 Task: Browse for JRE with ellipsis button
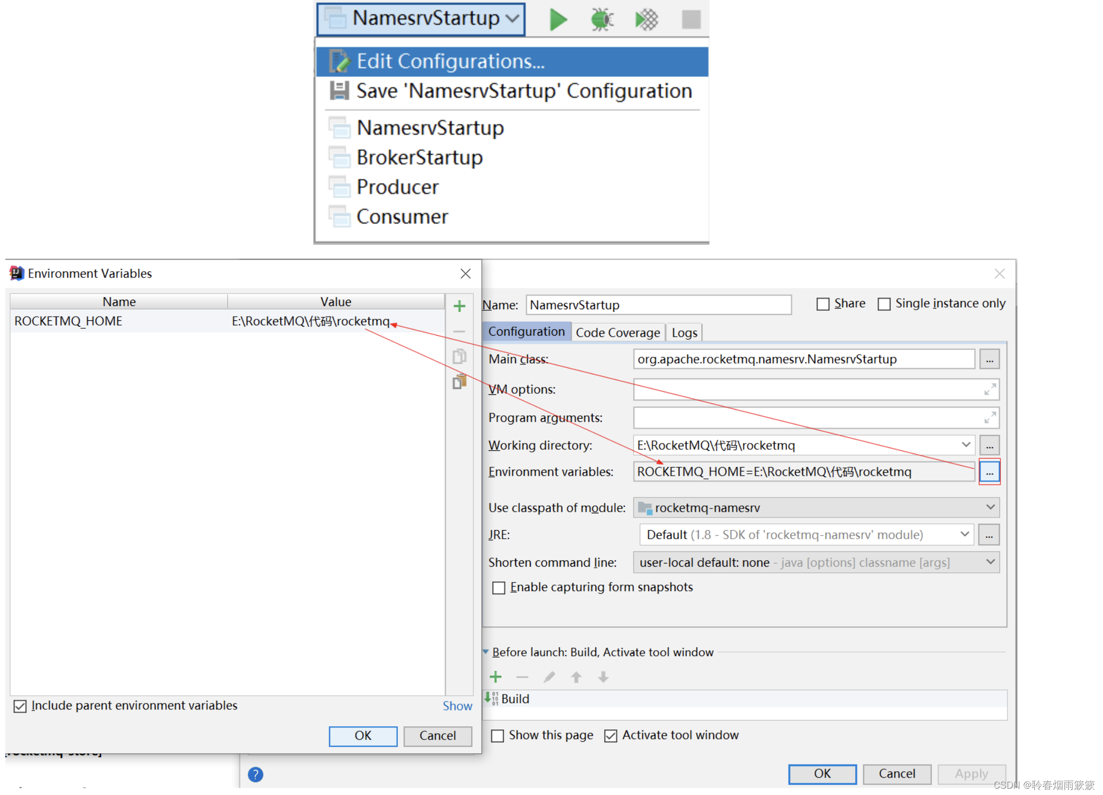(x=989, y=535)
